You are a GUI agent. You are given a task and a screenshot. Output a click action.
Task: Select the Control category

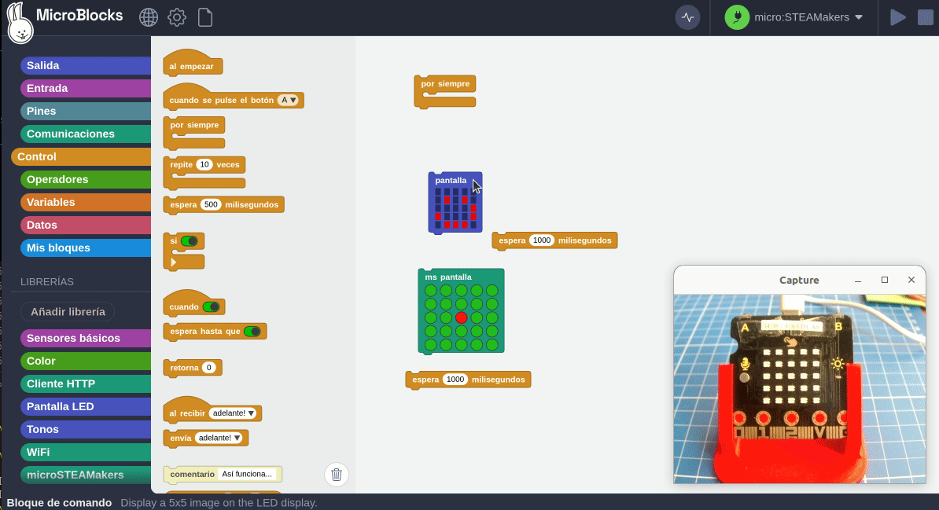(x=81, y=156)
